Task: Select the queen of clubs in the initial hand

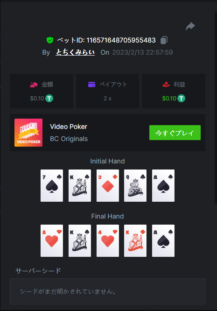Action: tap(135, 186)
